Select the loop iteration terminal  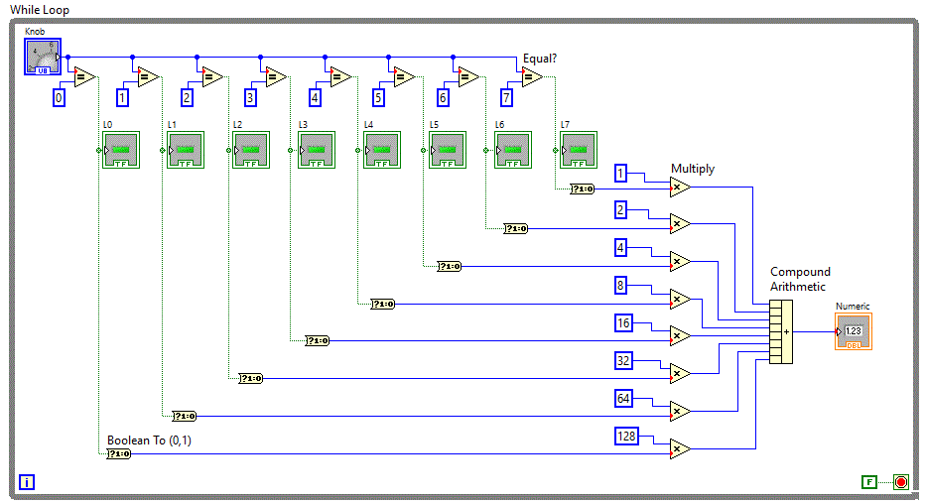click(27, 482)
